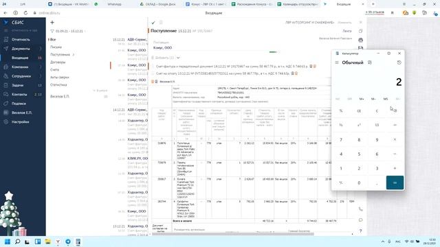
Task: Click the Calculator multiply key
Action: [395, 139]
